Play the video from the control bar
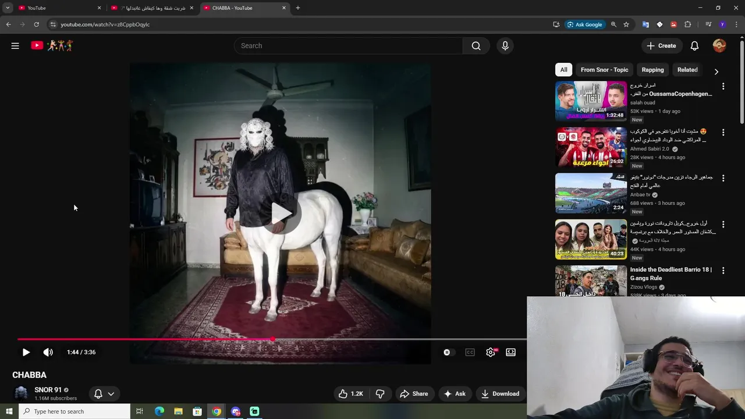This screenshot has width=745, height=419. tap(26, 352)
